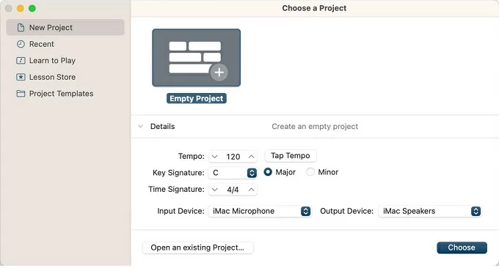Open the Key Signature dropdown
This screenshot has width=499, height=268.
click(x=233, y=173)
